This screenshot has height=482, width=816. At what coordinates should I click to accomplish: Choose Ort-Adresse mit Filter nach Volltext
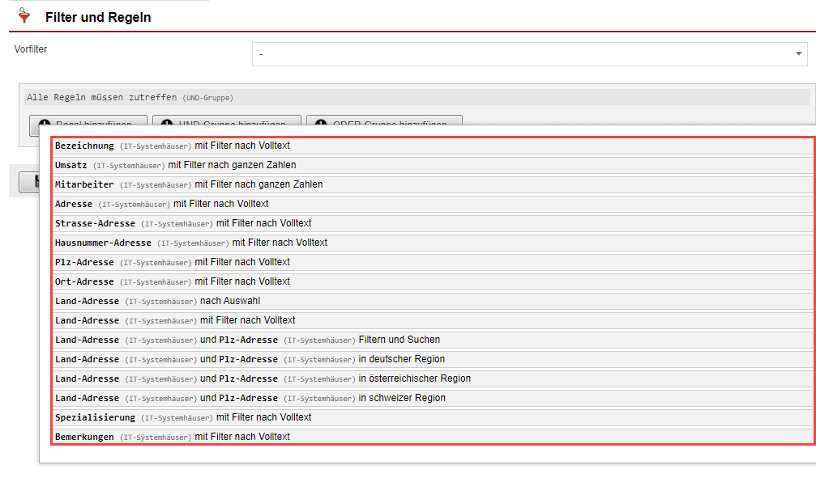coord(172,281)
